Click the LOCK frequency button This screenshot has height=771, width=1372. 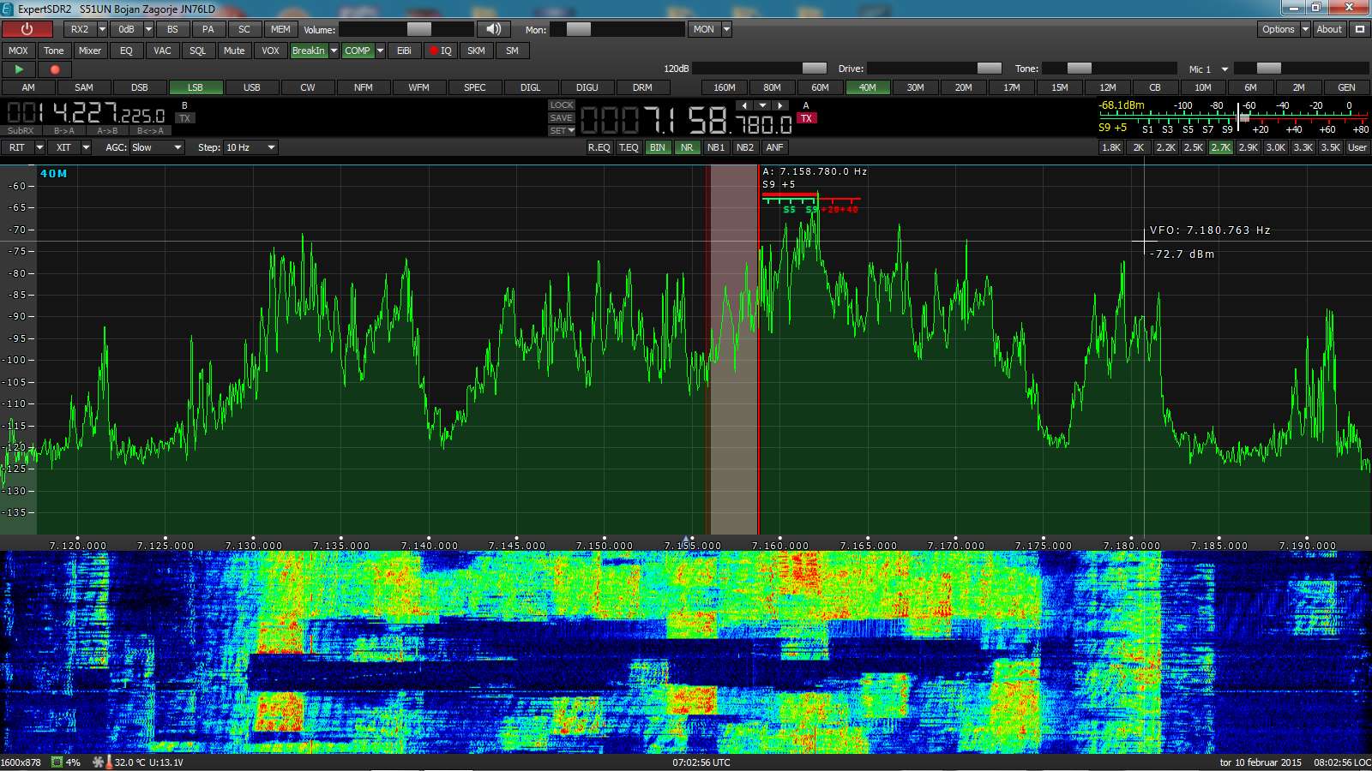click(x=562, y=105)
